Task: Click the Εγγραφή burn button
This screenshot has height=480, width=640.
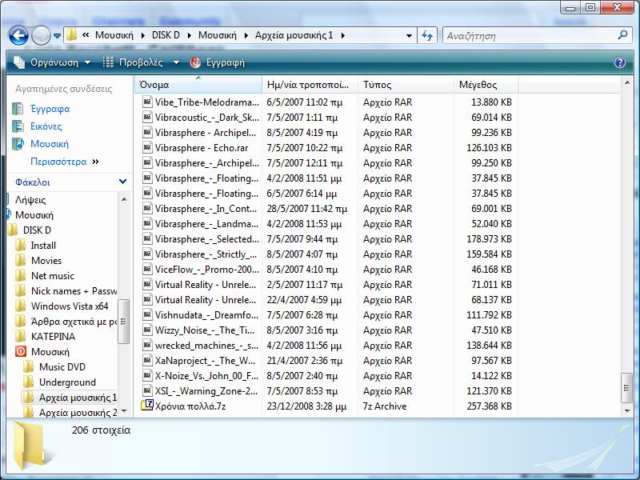Action: click(x=218, y=62)
